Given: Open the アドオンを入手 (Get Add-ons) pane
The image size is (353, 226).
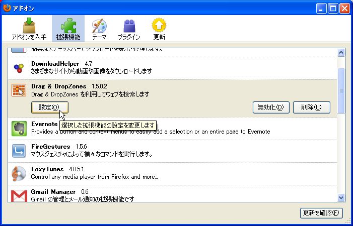Looking at the screenshot, I should tap(29, 29).
